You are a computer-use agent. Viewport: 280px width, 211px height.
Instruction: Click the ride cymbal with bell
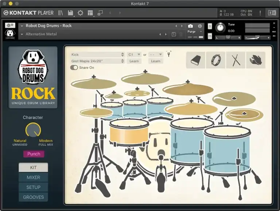click(x=234, y=99)
